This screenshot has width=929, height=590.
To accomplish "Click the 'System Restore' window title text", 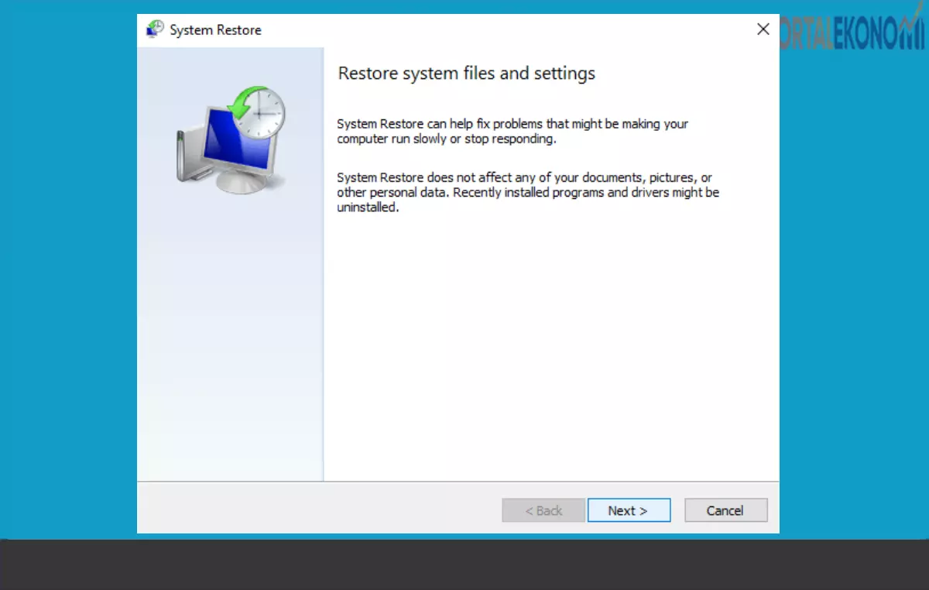I will [x=216, y=30].
